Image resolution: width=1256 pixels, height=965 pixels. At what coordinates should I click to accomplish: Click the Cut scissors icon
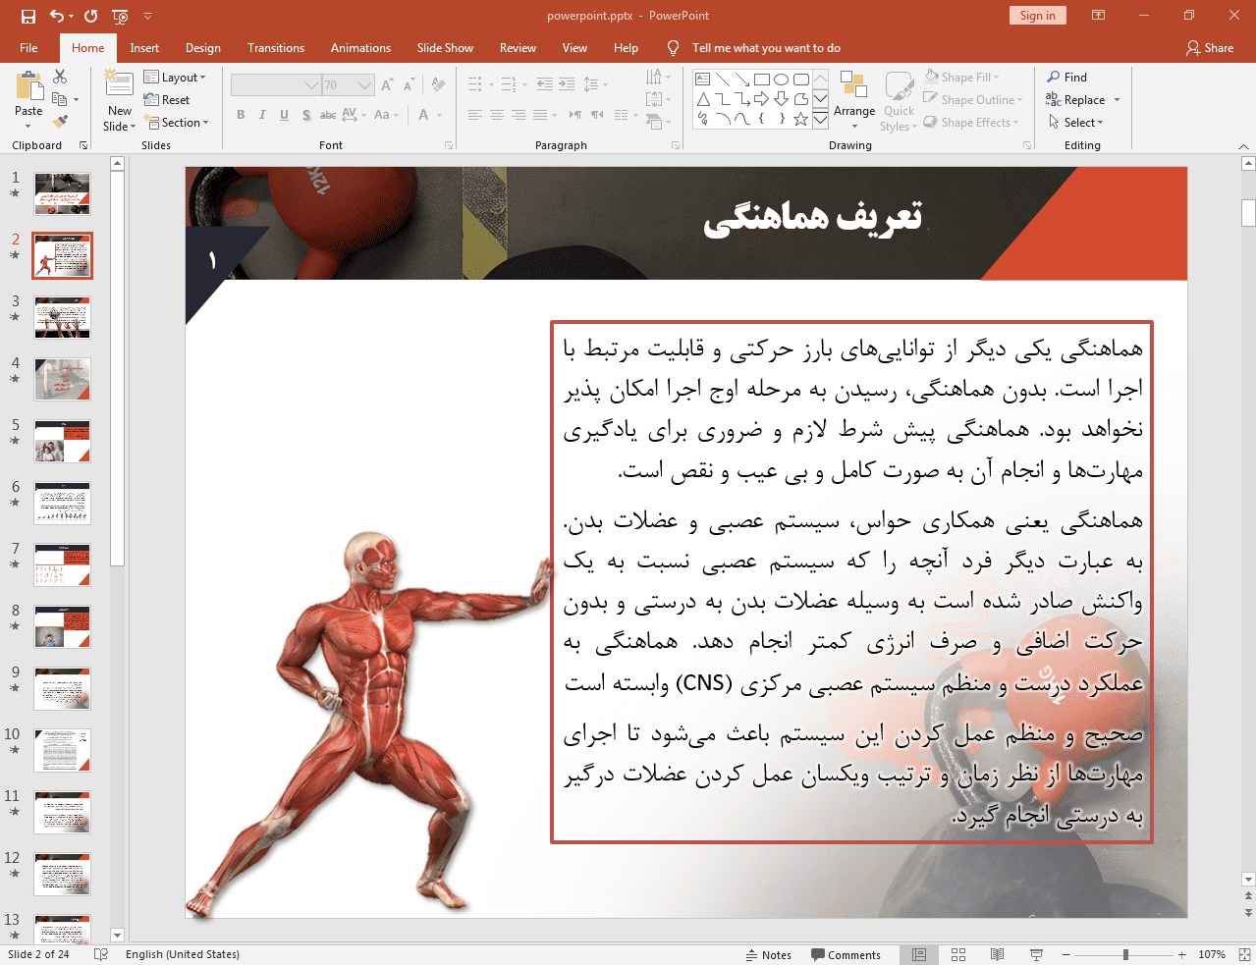click(60, 77)
